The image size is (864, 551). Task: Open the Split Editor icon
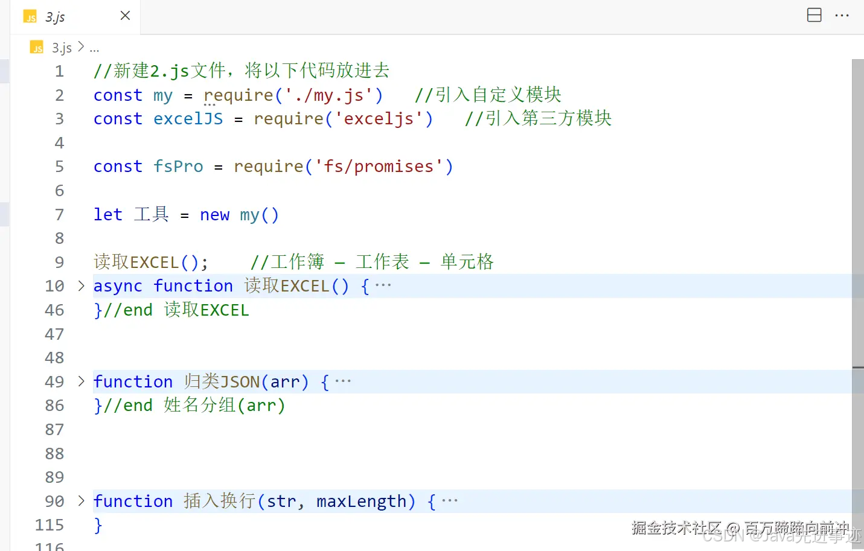point(814,15)
